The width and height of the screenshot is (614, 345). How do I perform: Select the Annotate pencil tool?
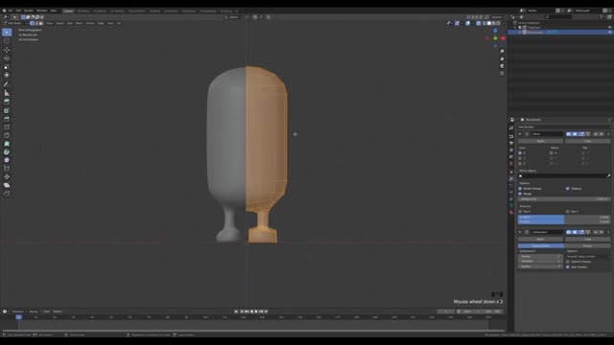pyautogui.click(x=7, y=84)
